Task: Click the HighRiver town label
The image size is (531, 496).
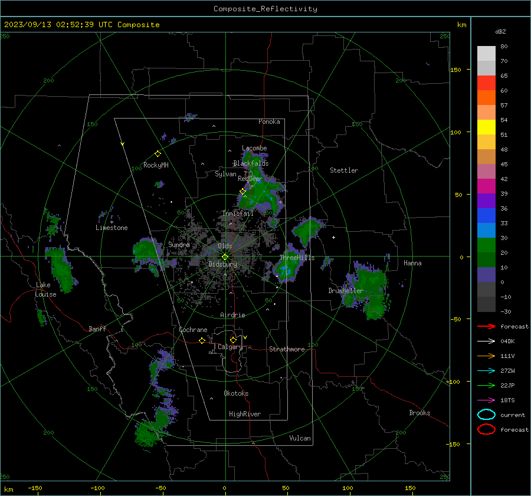Action: pos(245,414)
